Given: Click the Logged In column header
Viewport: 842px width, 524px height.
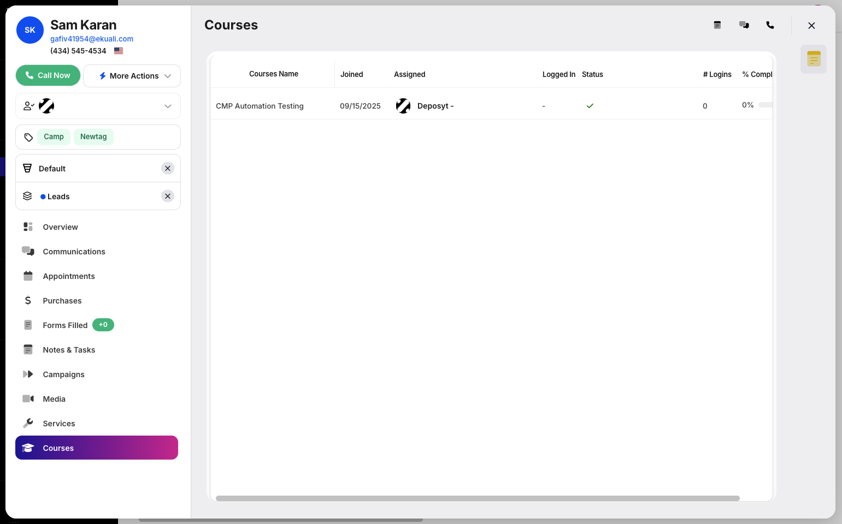Looking at the screenshot, I should [559, 74].
